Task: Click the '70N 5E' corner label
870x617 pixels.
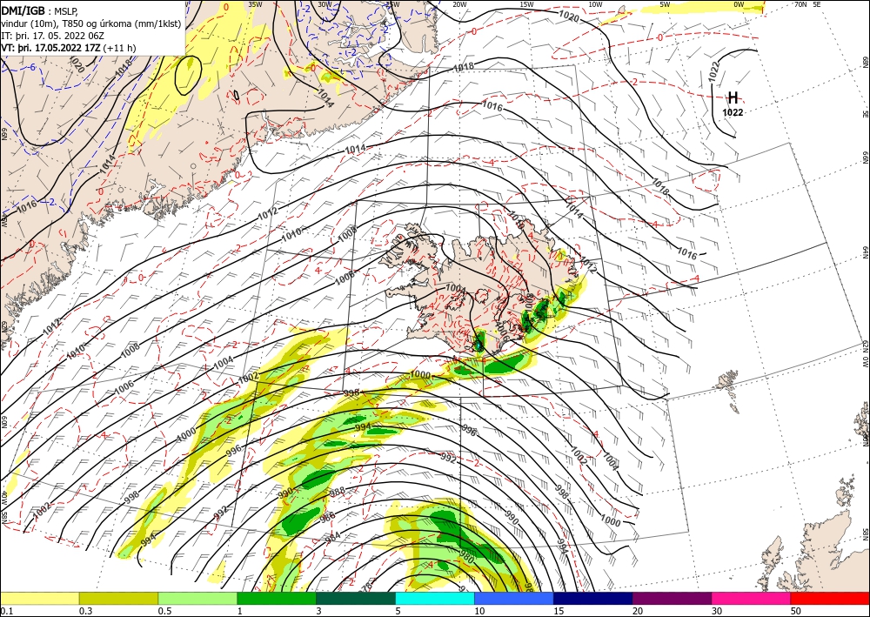Action: pos(807,4)
